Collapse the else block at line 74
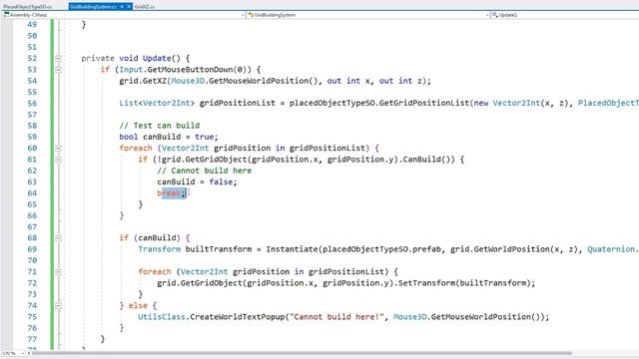Image resolution: width=639 pixels, height=359 pixels. tap(58, 306)
